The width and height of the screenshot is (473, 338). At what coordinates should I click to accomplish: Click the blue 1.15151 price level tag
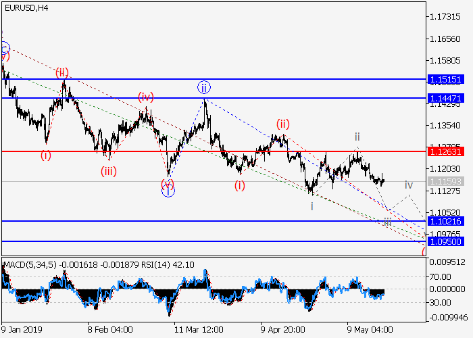pos(445,79)
